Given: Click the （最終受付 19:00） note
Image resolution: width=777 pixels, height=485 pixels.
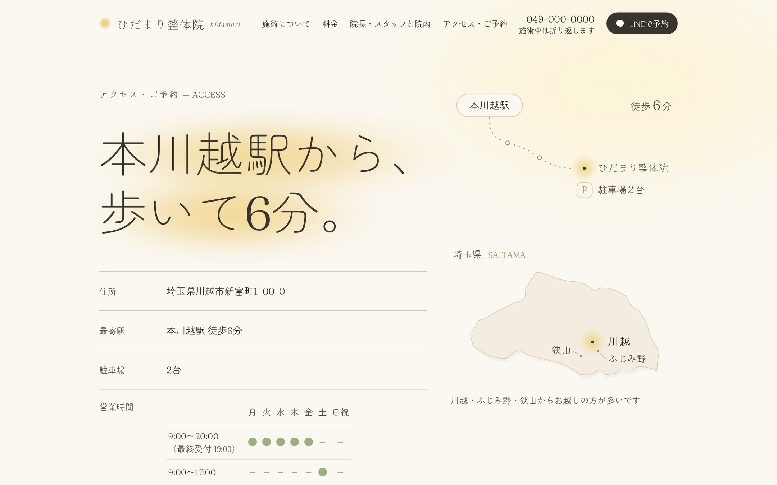Looking at the screenshot, I should [x=204, y=449].
